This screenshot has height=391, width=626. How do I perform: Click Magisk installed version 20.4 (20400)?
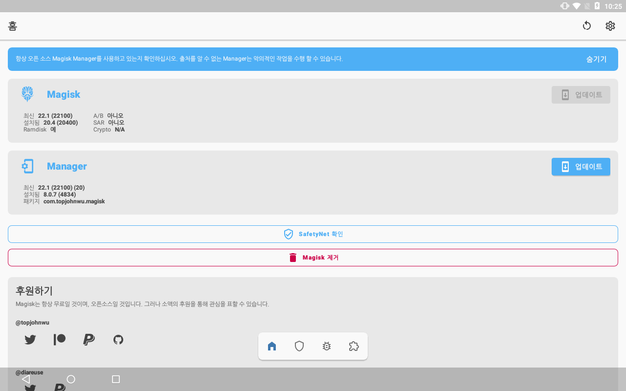[x=61, y=123]
